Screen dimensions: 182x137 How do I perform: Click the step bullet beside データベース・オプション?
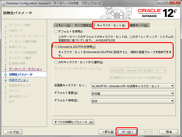5,69
